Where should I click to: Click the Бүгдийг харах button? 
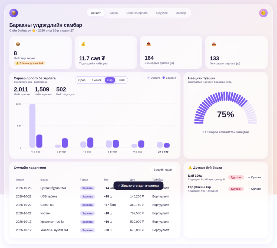tap(163, 170)
